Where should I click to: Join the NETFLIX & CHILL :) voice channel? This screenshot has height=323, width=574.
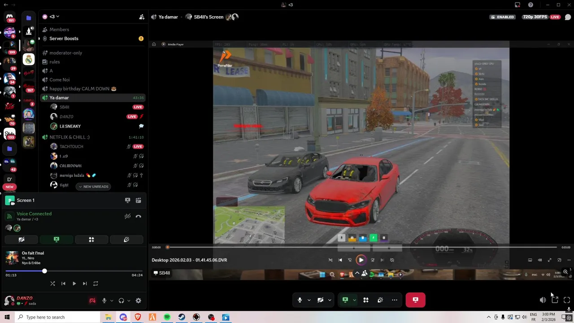[70, 137]
